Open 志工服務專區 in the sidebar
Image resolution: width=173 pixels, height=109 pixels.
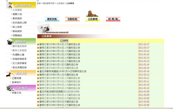(x=20, y=63)
